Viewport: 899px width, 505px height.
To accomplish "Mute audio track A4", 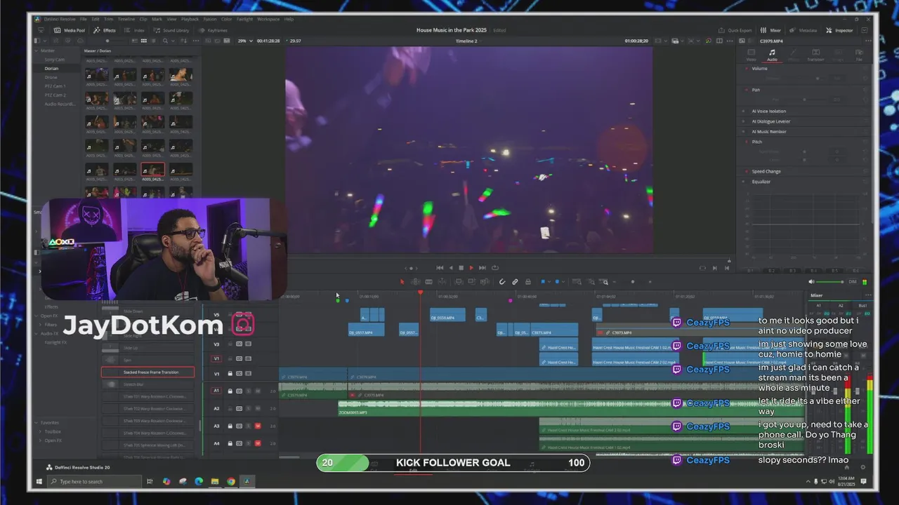I will pos(258,443).
